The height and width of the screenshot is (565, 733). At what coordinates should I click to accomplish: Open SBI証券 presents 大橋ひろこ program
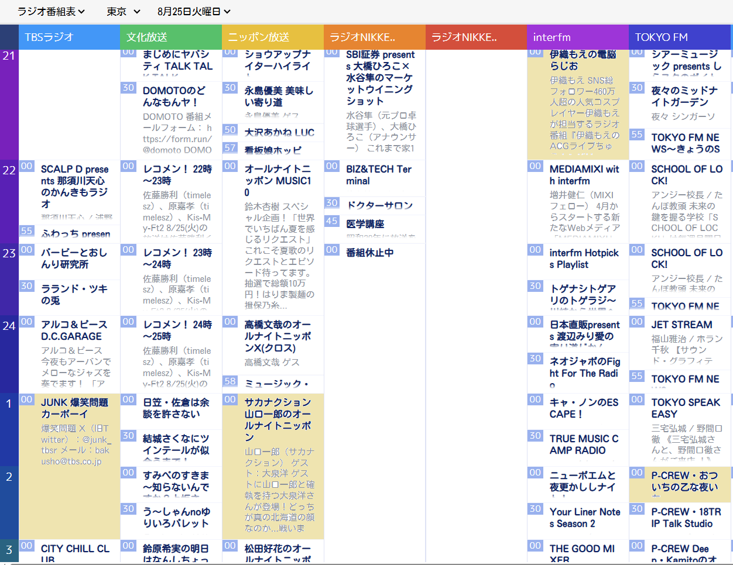375,104
